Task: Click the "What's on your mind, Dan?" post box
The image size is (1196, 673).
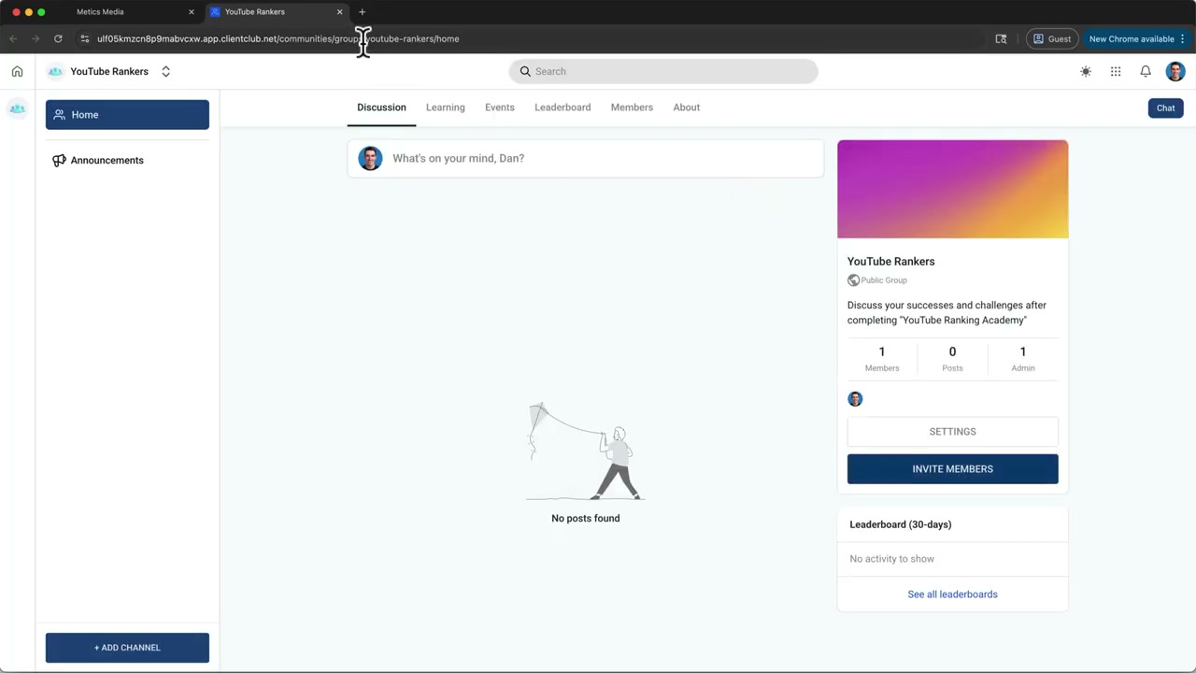Action: (586, 158)
